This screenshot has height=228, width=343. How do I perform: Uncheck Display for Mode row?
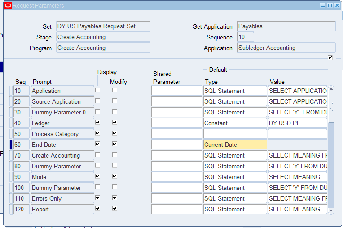[x=97, y=176]
